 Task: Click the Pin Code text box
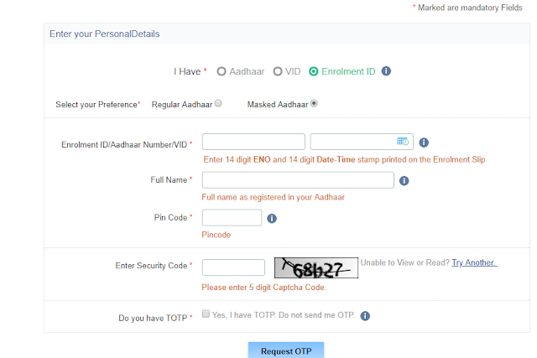click(x=232, y=218)
